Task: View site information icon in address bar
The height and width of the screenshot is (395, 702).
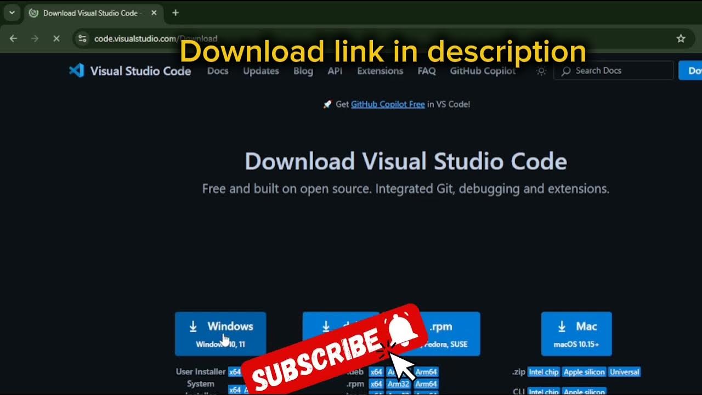Action: (82, 38)
